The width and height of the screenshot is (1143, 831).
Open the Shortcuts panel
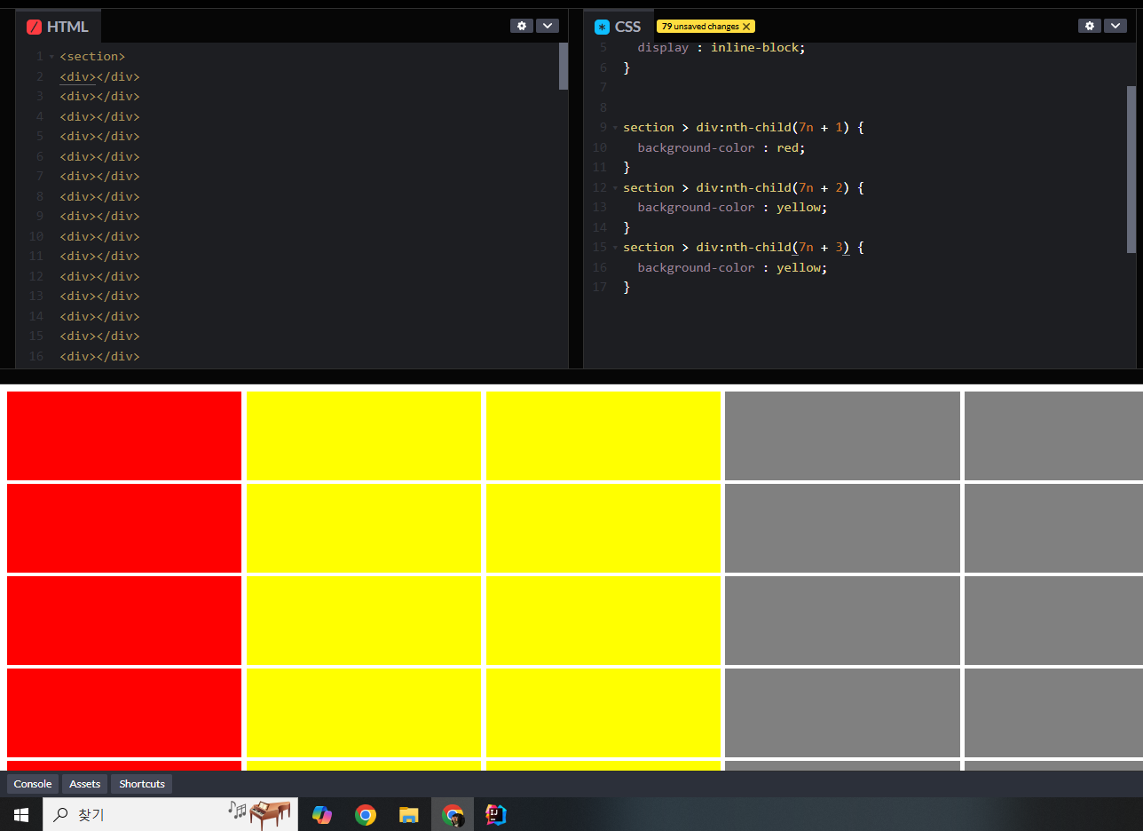point(142,784)
